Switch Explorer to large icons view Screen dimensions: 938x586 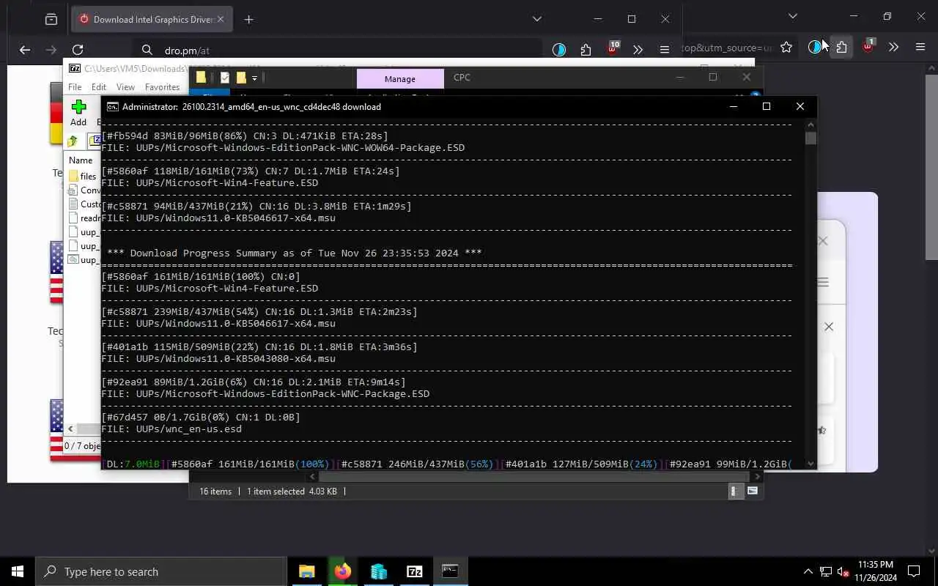[x=752, y=492]
